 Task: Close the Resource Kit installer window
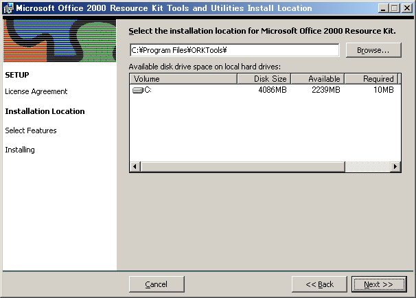click(x=406, y=8)
